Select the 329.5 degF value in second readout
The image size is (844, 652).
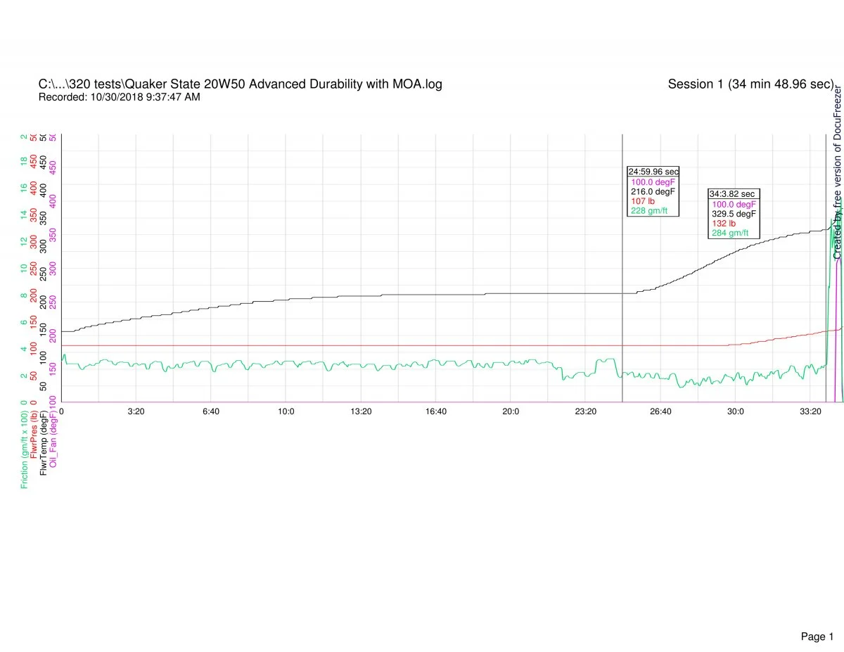tap(734, 213)
